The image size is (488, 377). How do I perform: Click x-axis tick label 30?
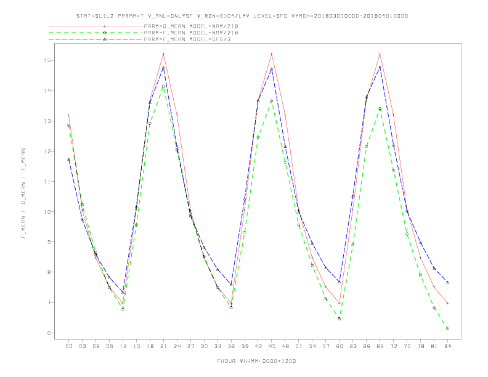tap(204, 346)
